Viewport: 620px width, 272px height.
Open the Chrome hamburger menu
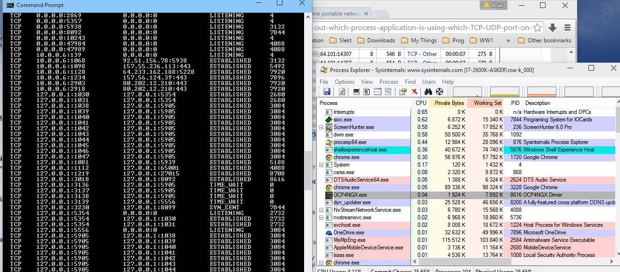(568, 27)
